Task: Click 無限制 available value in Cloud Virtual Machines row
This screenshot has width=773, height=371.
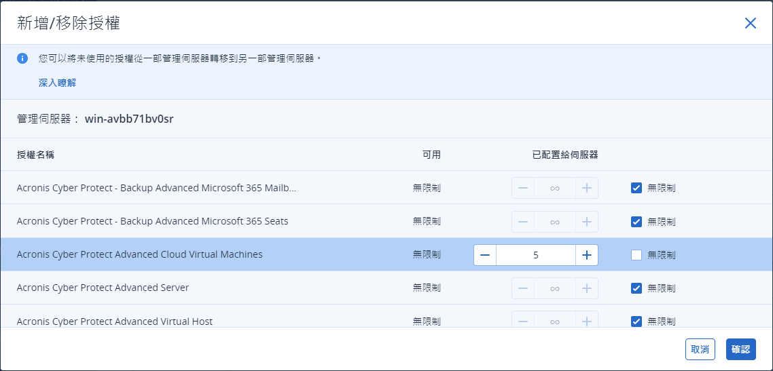Action: (x=427, y=255)
